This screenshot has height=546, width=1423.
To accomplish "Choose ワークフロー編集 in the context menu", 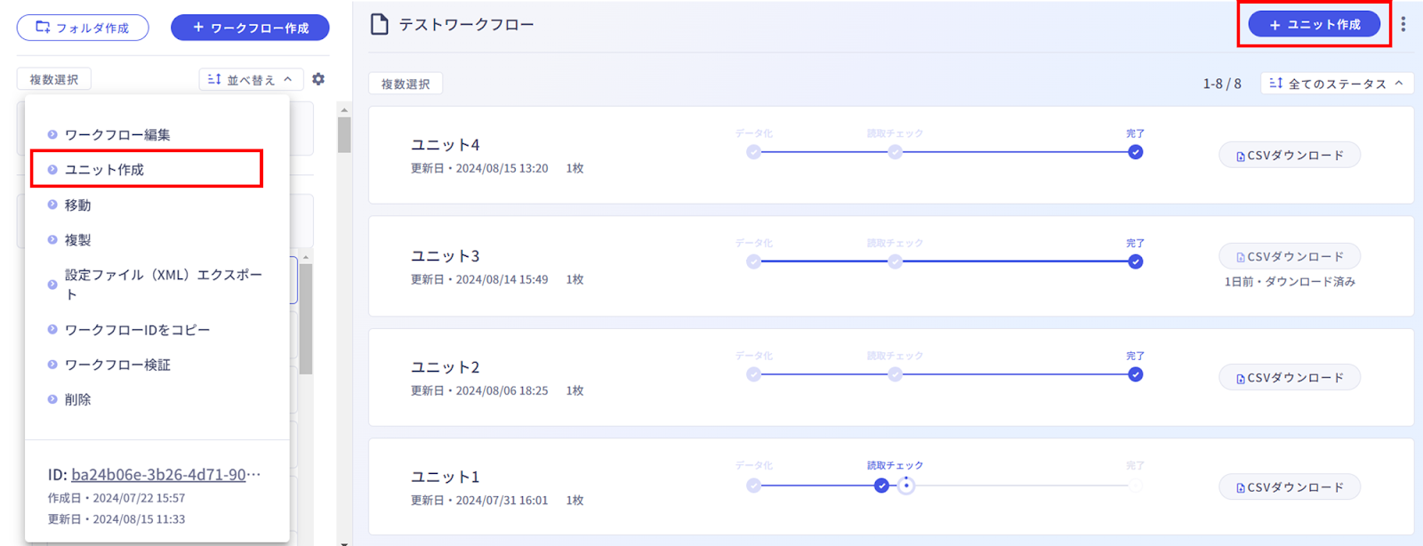I will click(117, 134).
